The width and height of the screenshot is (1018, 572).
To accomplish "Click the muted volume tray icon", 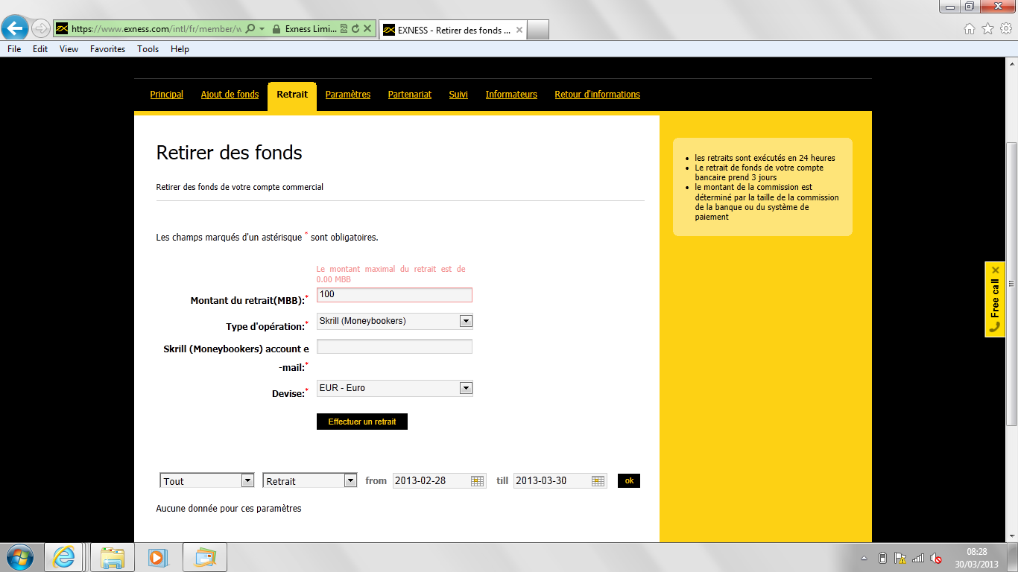I will click(x=936, y=558).
